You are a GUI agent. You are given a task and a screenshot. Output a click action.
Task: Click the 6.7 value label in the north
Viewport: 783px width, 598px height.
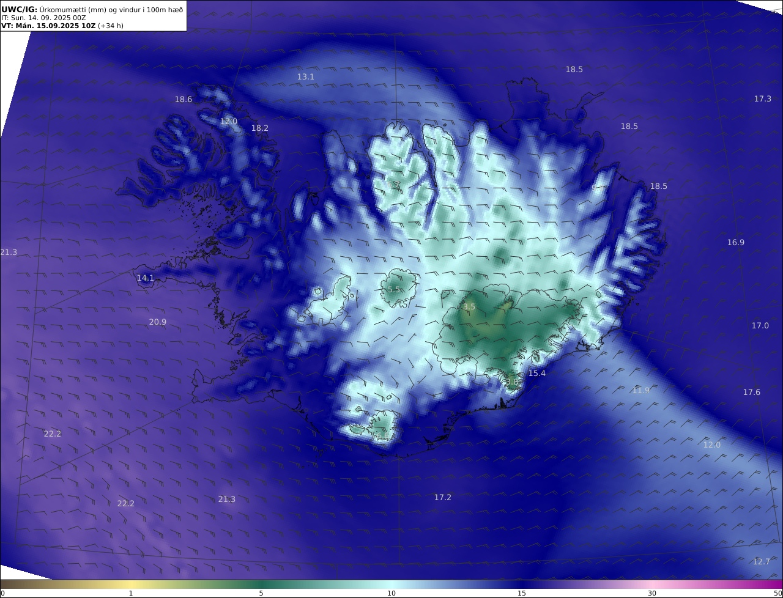coord(394,184)
